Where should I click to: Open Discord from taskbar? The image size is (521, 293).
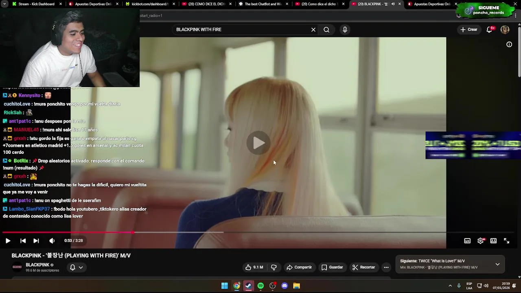(x=285, y=286)
